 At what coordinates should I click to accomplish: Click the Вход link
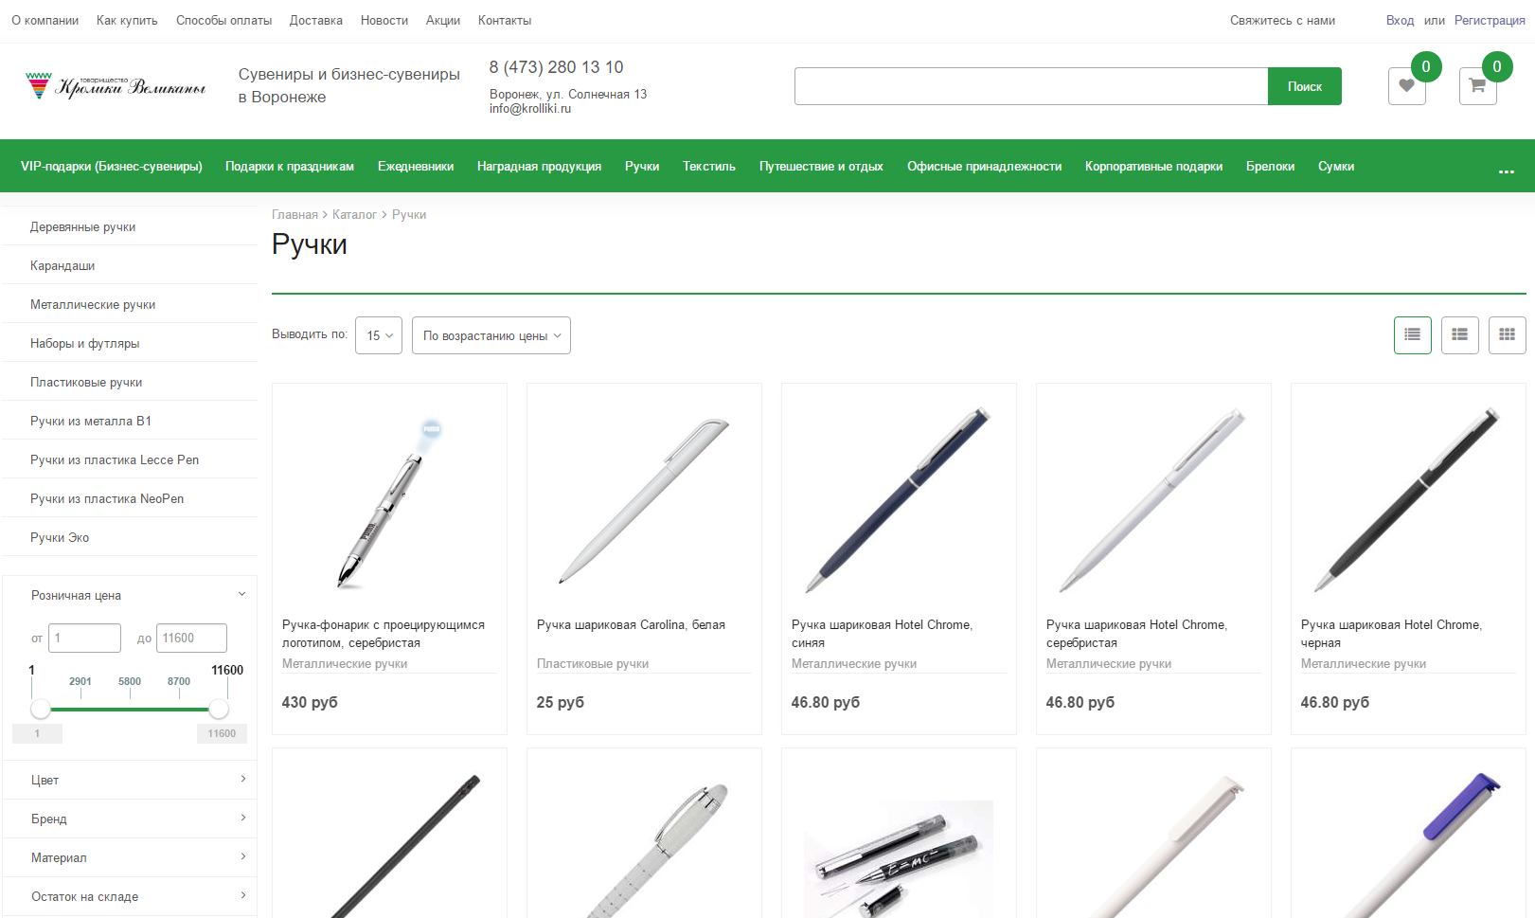pos(1400,20)
